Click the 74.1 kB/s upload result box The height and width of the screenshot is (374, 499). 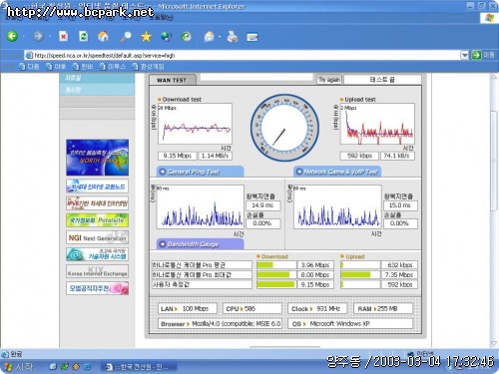(x=396, y=156)
